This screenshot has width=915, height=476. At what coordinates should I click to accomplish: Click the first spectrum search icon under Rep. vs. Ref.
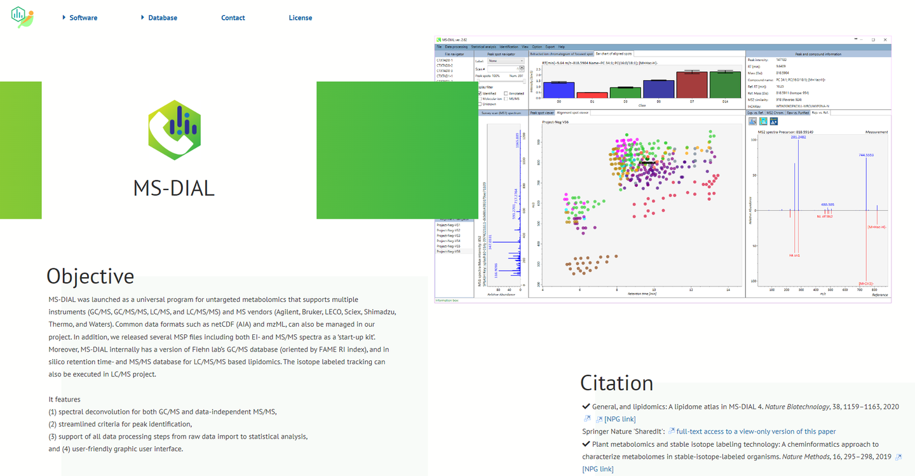pos(752,121)
